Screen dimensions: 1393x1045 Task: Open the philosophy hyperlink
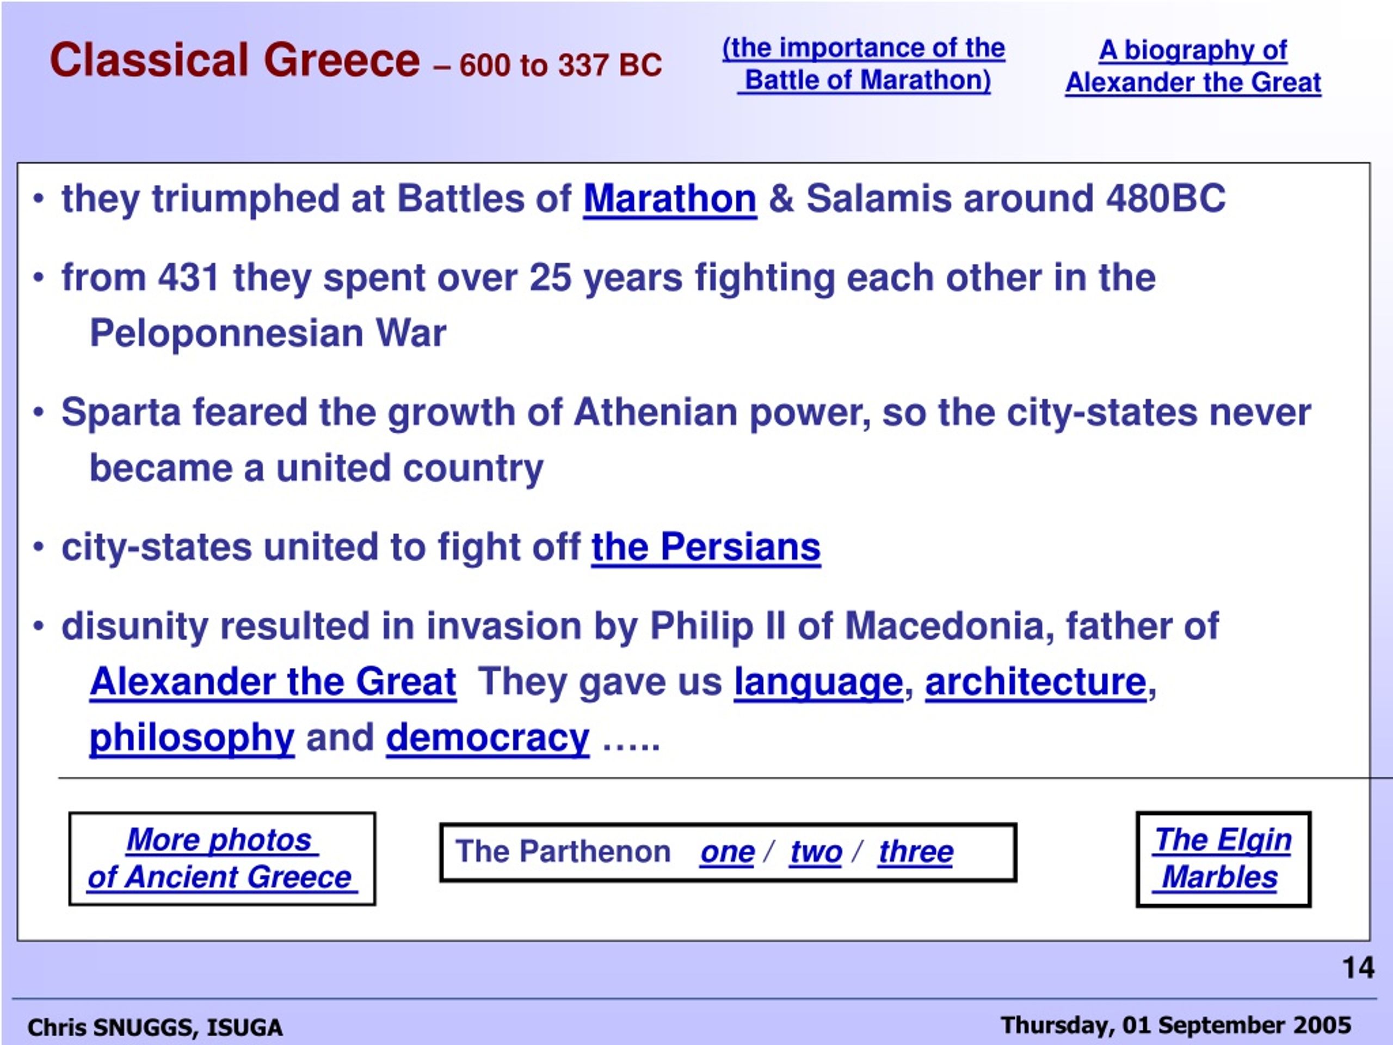tap(192, 738)
